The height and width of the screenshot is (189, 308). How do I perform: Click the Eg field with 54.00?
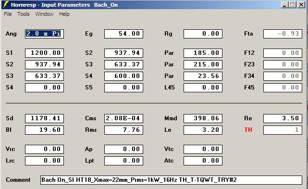[x=124, y=34]
